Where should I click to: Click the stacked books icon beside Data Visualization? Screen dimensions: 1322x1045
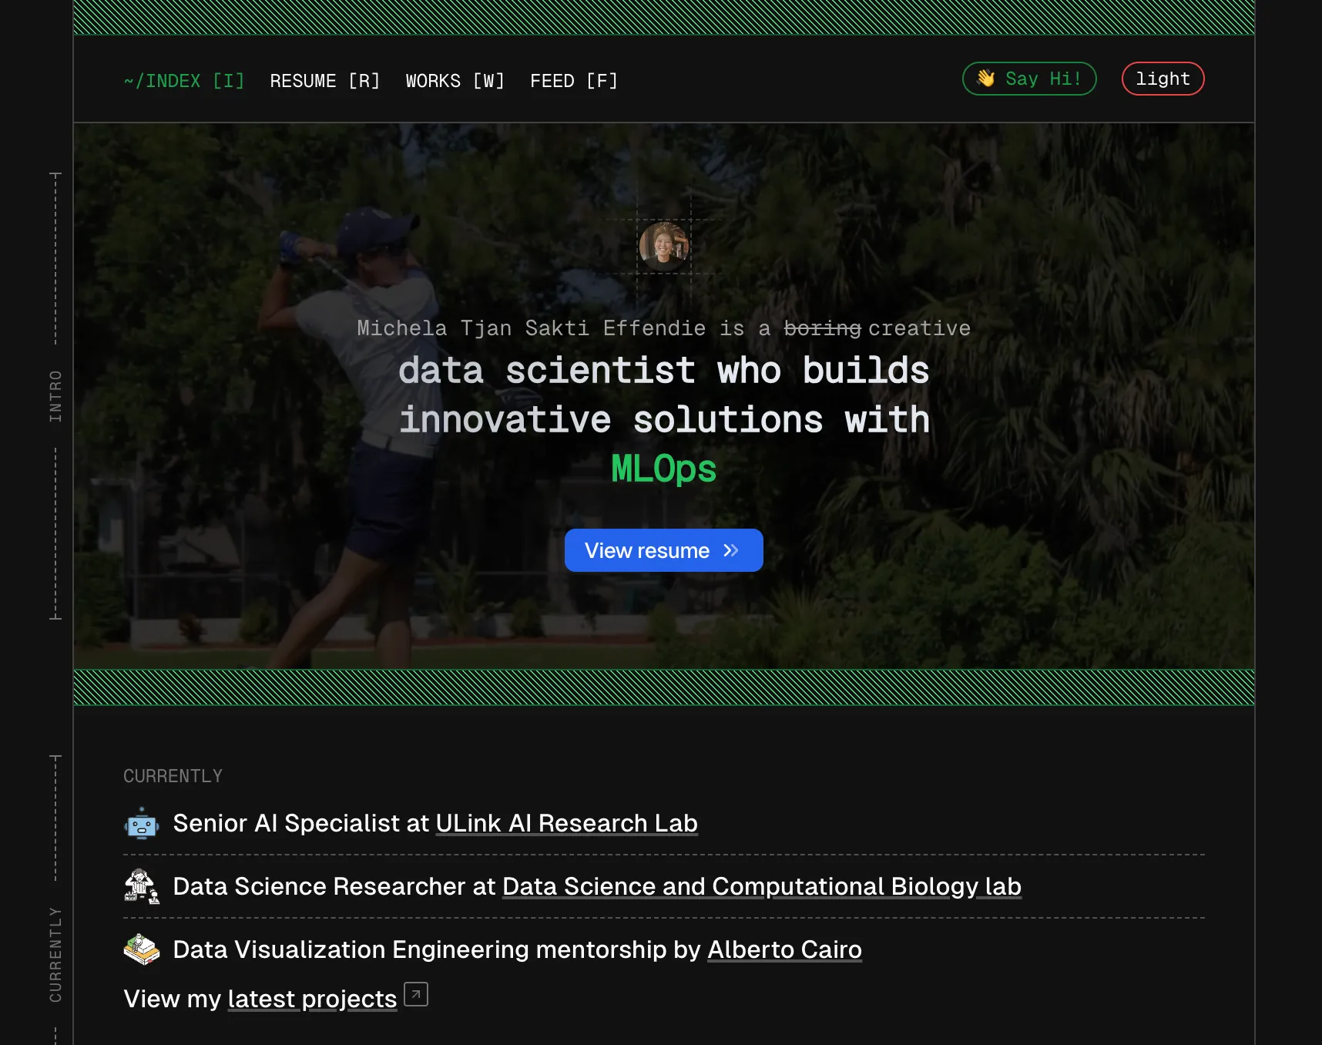coord(142,949)
